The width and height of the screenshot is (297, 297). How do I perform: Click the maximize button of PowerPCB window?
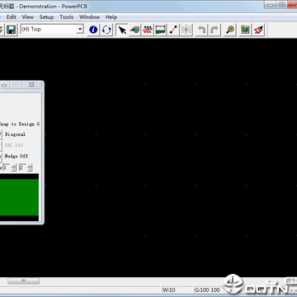tap(281, 4)
